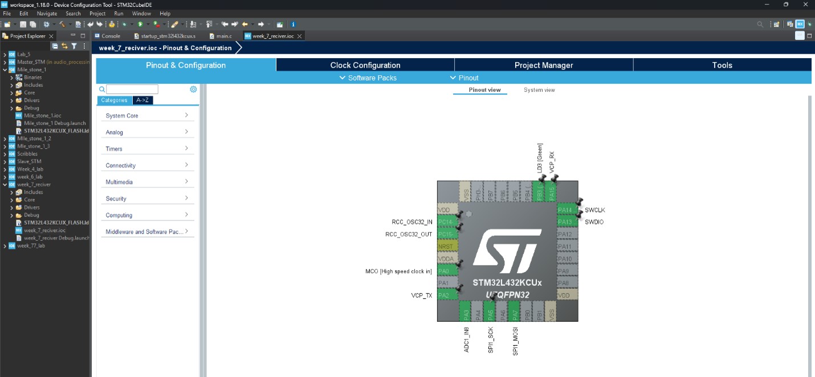Collapse all in Project Explorer

pyautogui.click(x=55, y=46)
